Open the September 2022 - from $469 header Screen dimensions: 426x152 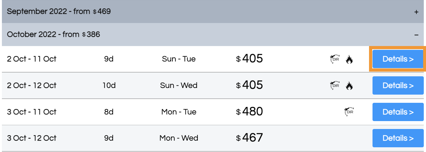point(213,12)
